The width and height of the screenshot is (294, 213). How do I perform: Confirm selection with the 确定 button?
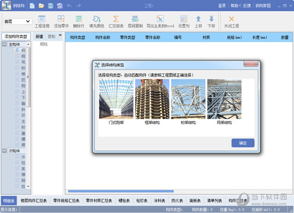tap(243, 143)
